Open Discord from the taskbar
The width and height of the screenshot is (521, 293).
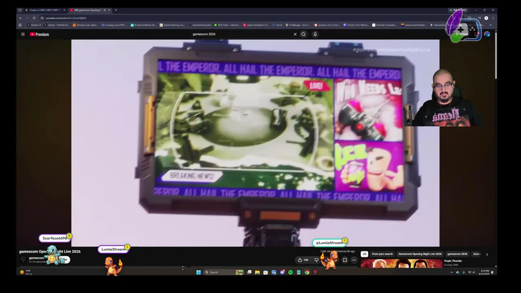coord(282,272)
